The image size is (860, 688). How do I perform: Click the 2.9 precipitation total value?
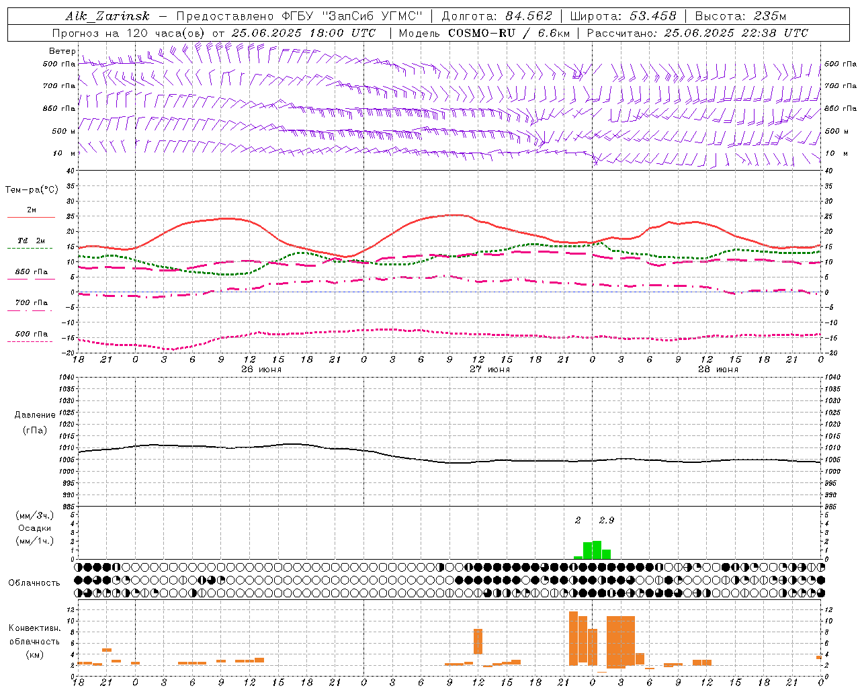tap(606, 520)
